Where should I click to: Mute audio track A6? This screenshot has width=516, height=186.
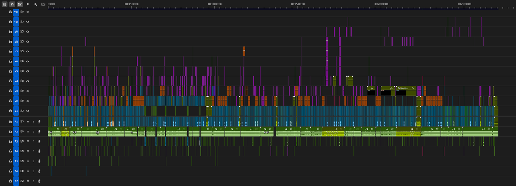[x=28, y=171]
